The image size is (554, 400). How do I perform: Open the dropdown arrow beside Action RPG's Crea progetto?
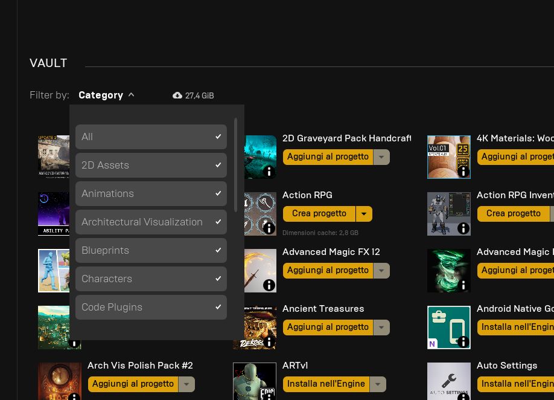click(x=364, y=213)
